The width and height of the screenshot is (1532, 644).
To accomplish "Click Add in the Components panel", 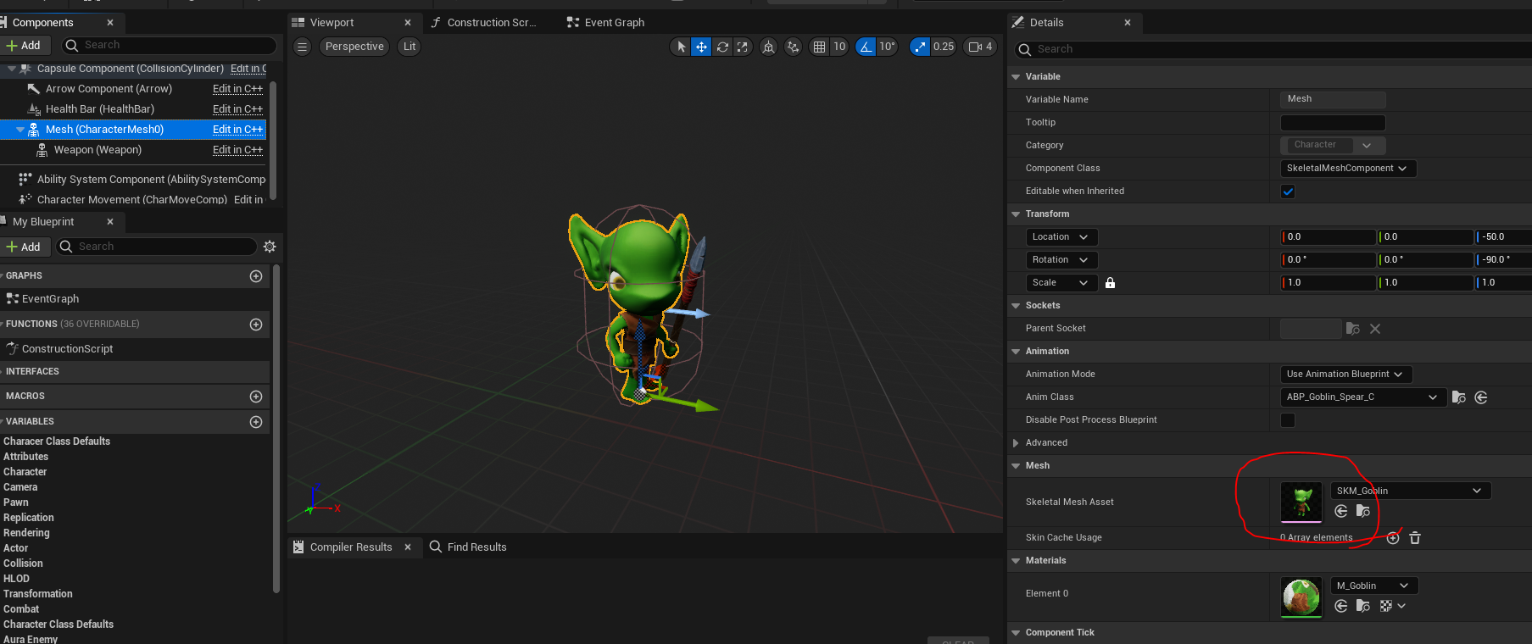I will coord(24,46).
